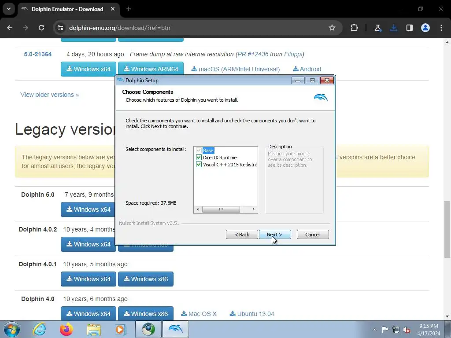Viewport: 451px width, 338px height.
Task: Minimize the Dolphin Setup dialog
Action: [x=298, y=81]
